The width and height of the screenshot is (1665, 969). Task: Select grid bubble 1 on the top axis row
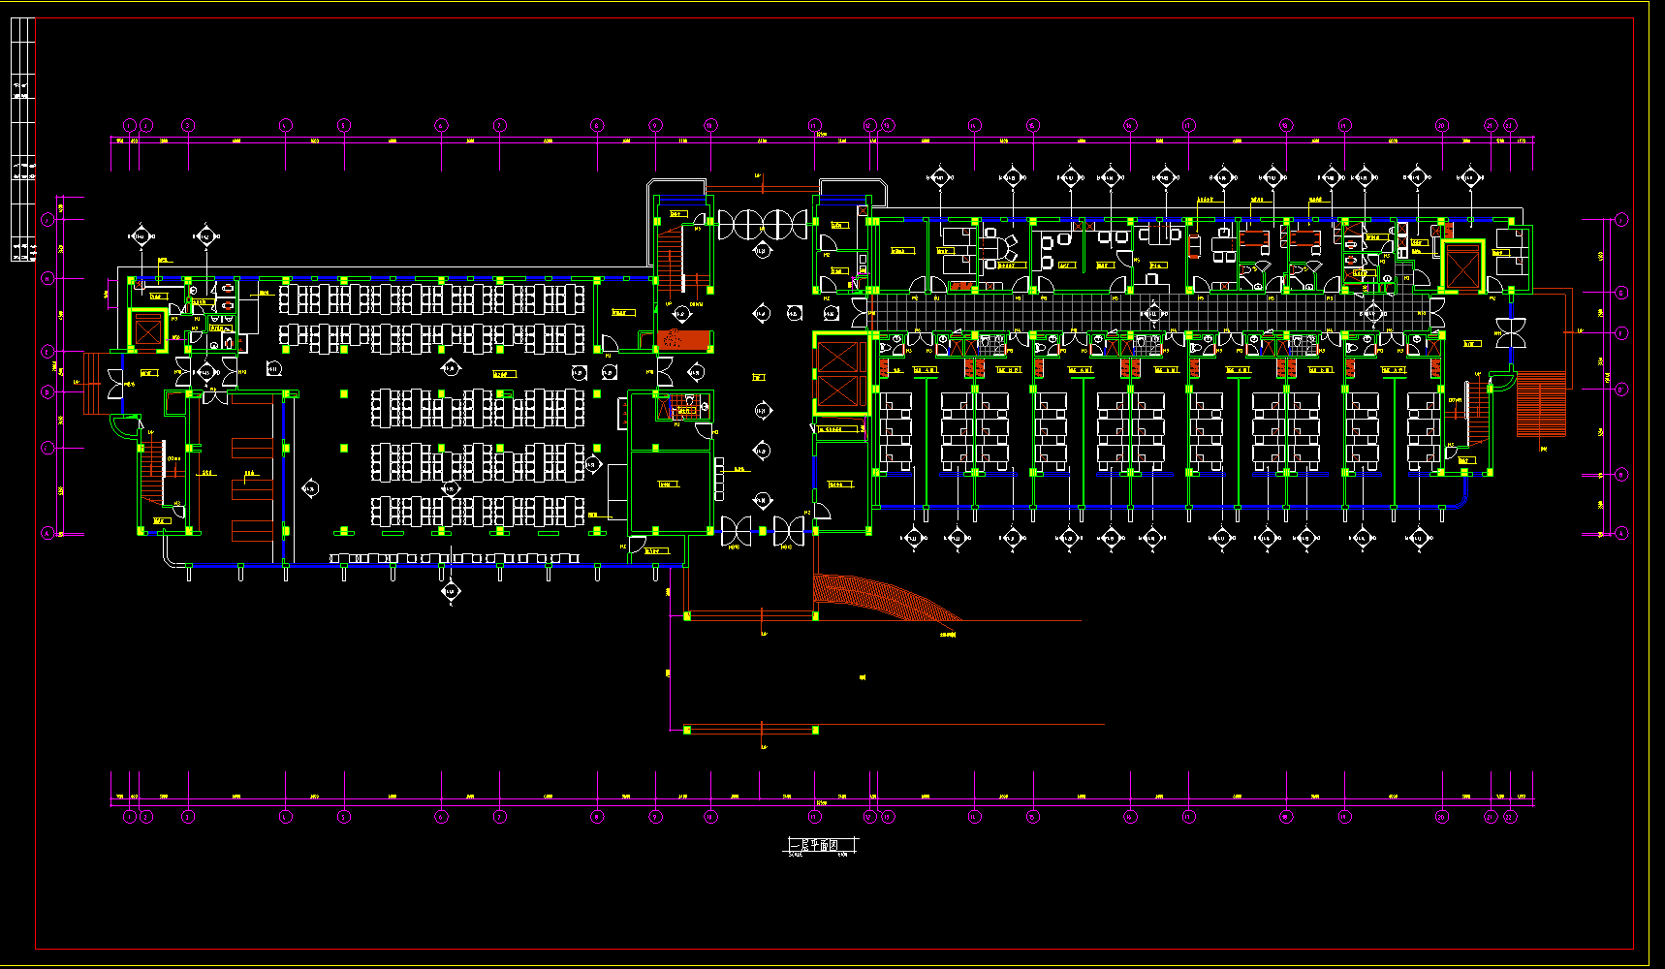pyautogui.click(x=130, y=125)
